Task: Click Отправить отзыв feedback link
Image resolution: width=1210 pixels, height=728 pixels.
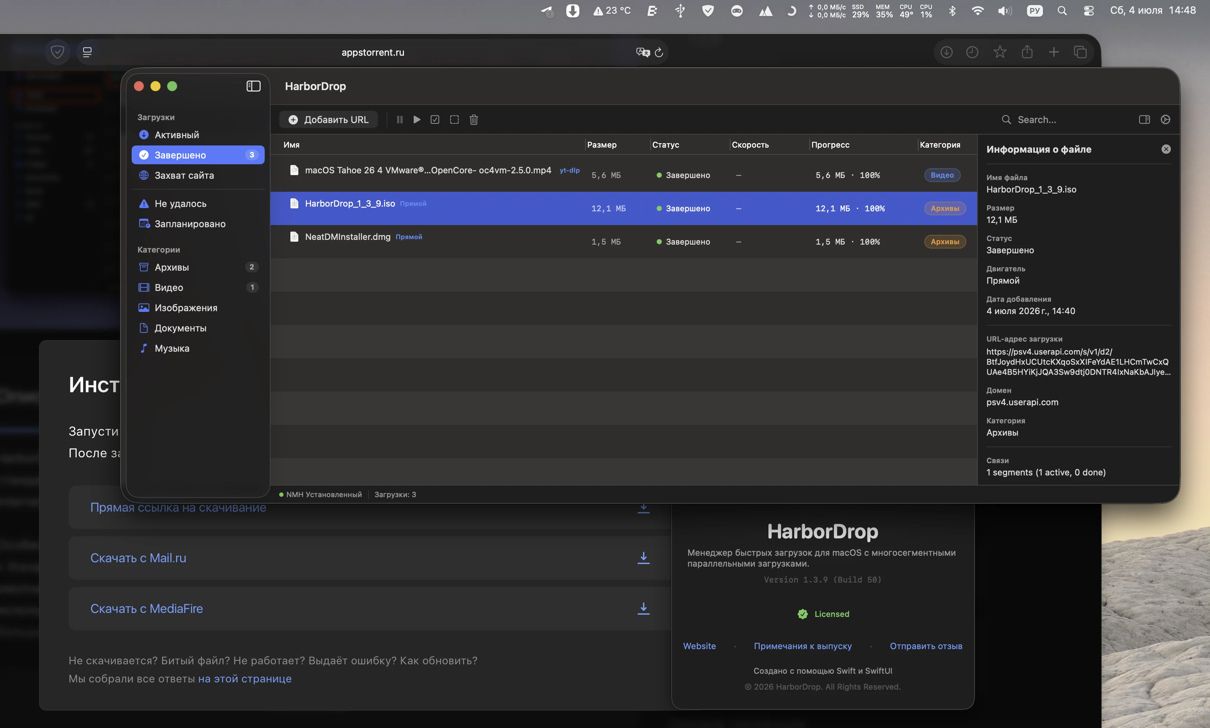Action: click(x=926, y=646)
